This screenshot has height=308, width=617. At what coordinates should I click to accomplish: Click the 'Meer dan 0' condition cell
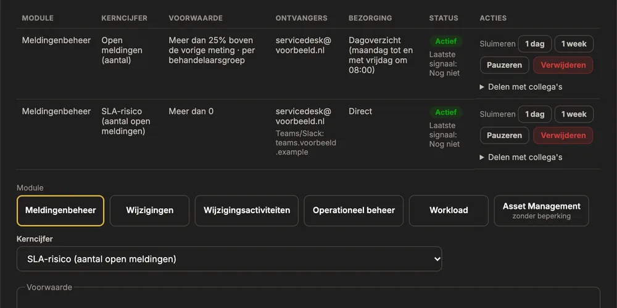point(191,111)
